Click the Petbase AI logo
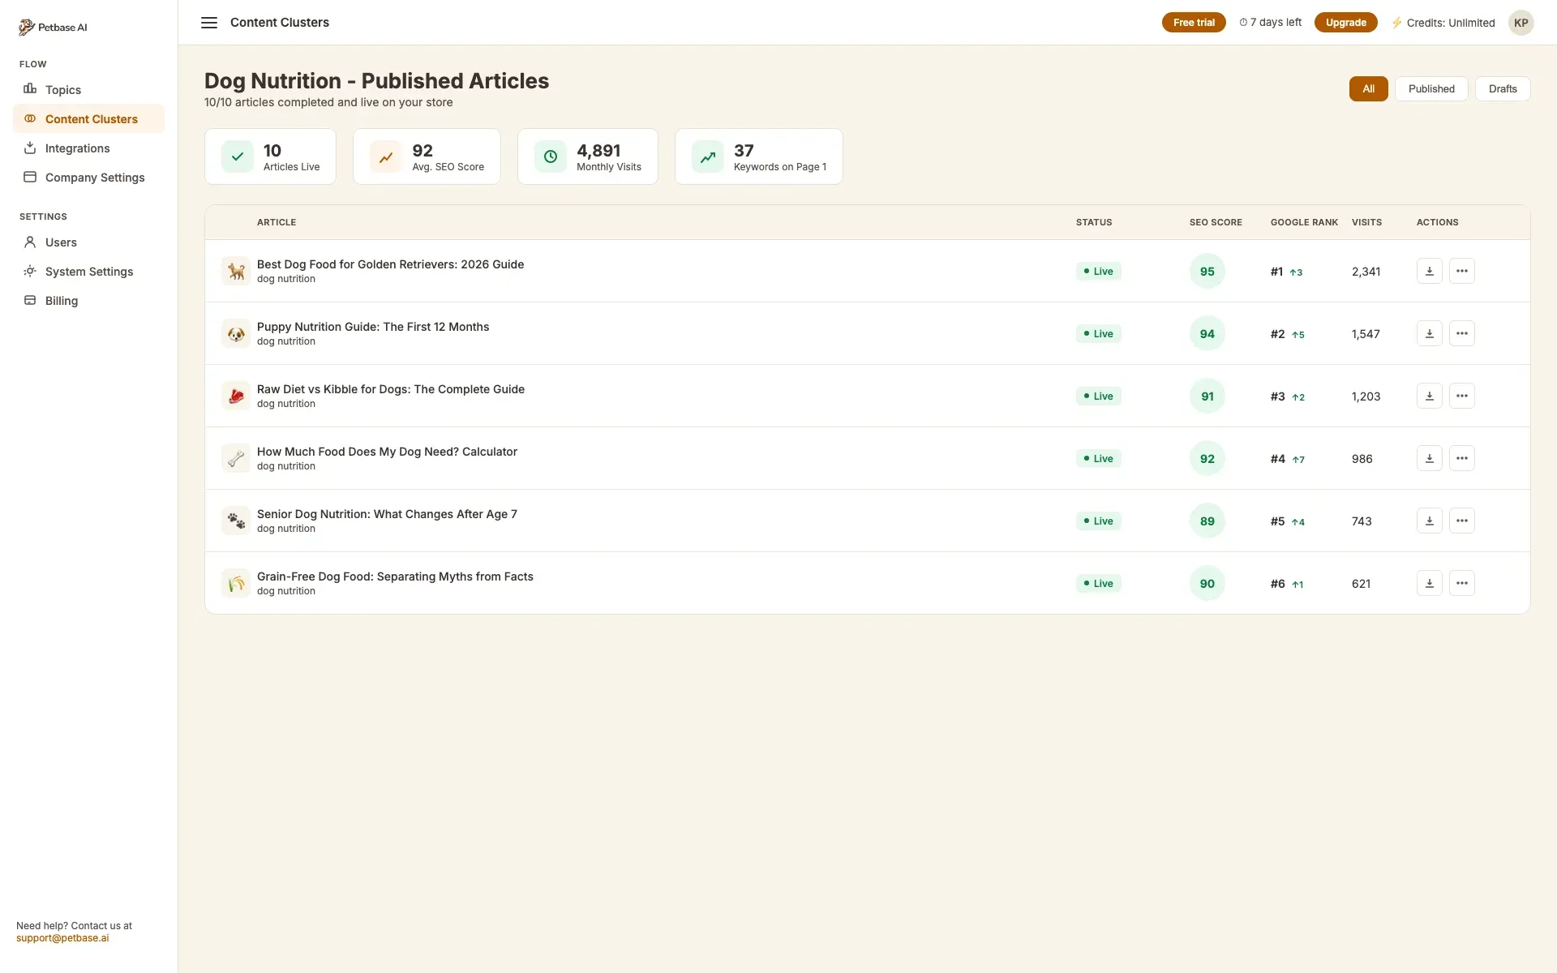The width and height of the screenshot is (1557, 973). (53, 26)
